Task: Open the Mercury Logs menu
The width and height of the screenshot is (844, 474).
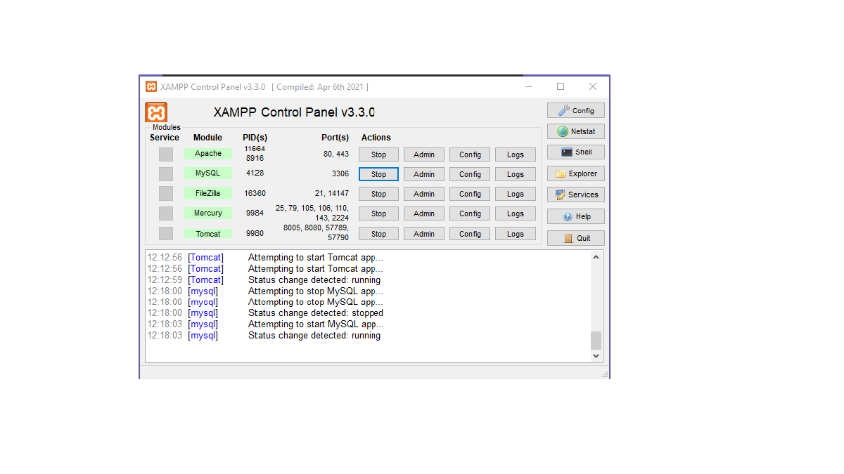Action: (x=516, y=213)
